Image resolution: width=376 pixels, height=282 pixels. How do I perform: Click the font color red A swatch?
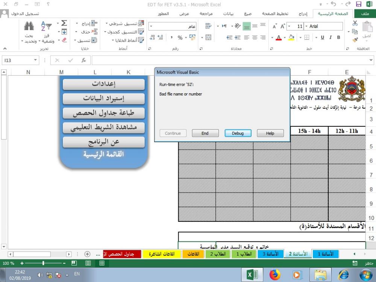[279, 37]
